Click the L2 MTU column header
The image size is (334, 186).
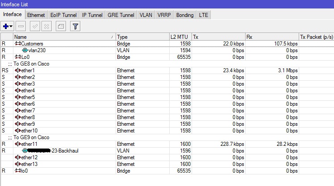[180, 37]
